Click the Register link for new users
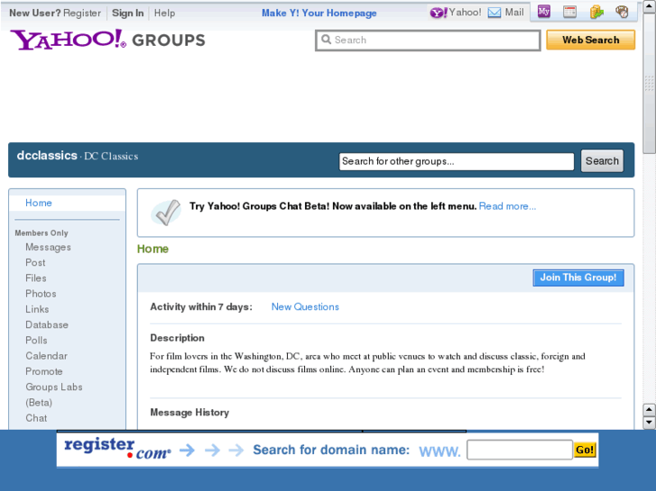This screenshot has width=656, height=491. [82, 13]
